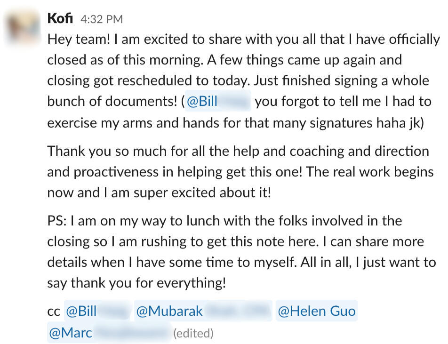This screenshot has height=344, width=448.
Task: Open Helen Guo's mention
Action: click(x=316, y=311)
